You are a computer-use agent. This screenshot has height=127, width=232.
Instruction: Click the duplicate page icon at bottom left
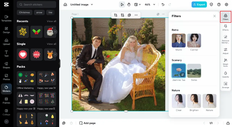tap(64, 123)
